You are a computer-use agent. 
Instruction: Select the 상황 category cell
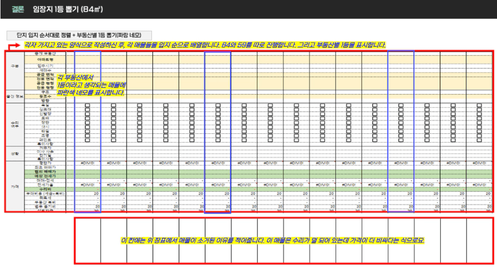click(x=15, y=154)
